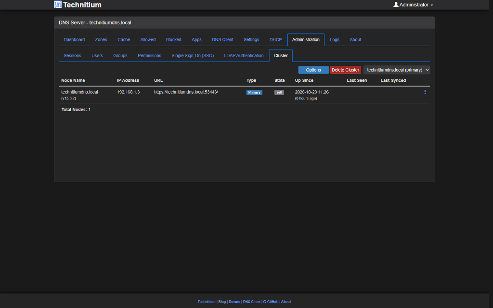Click the Technitium brand text in header

(82, 5)
